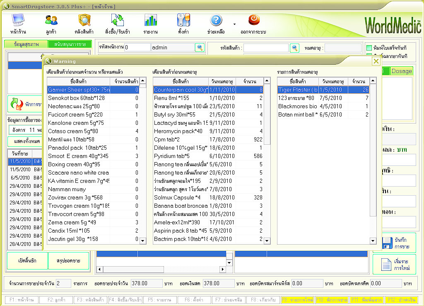Switch to the Dosage tab
Screen dimensions: 424x306
point(402,71)
